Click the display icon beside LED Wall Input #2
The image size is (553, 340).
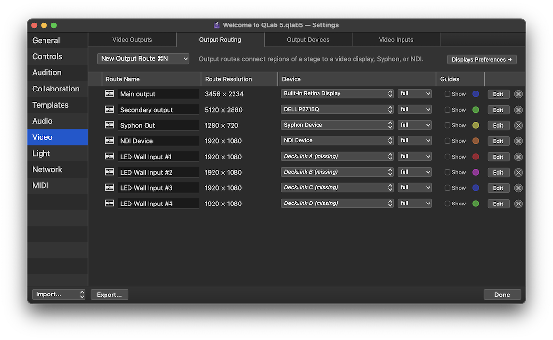tap(109, 172)
